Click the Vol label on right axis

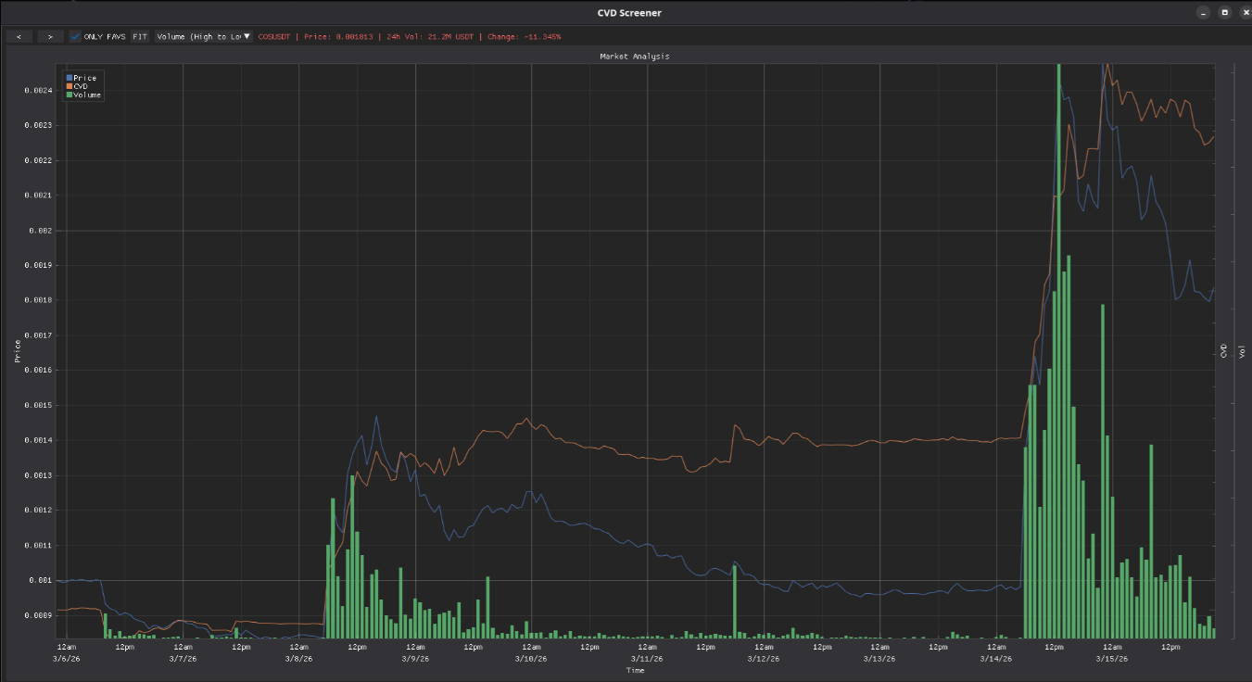[1242, 350]
